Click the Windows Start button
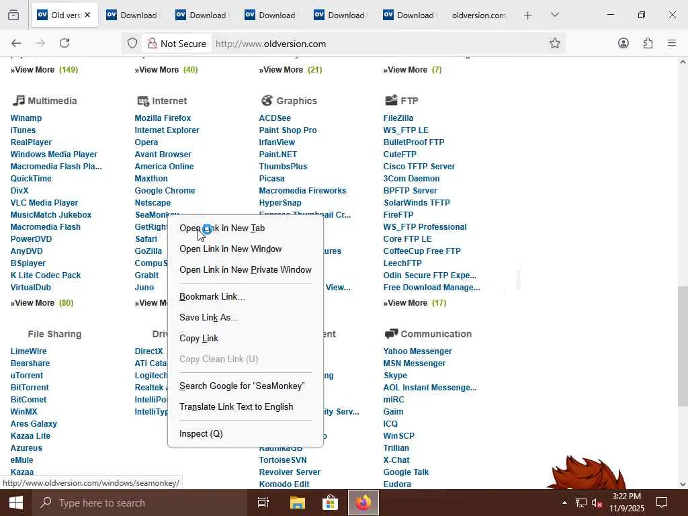688x516 pixels. click(x=16, y=503)
